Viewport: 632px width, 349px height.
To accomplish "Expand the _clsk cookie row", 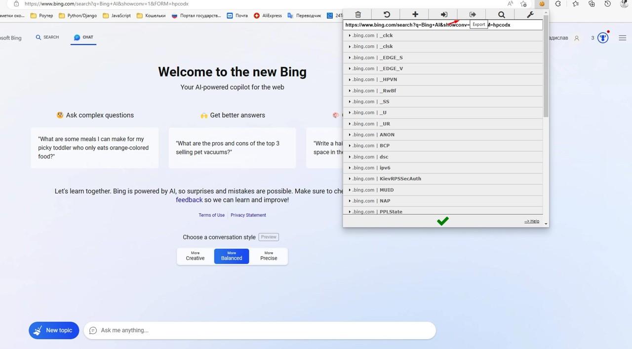I will pyautogui.click(x=443, y=46).
